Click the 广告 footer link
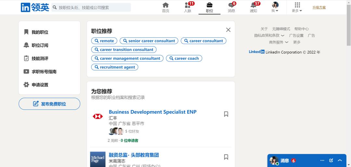The height and width of the screenshot is (167, 351). tap(311, 35)
